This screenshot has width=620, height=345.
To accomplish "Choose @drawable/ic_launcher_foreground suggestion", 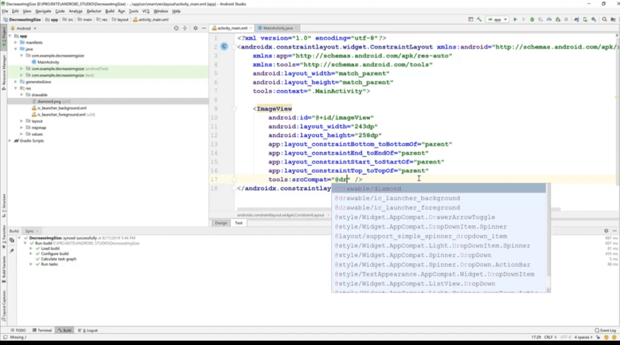I will click(x=439, y=207).
